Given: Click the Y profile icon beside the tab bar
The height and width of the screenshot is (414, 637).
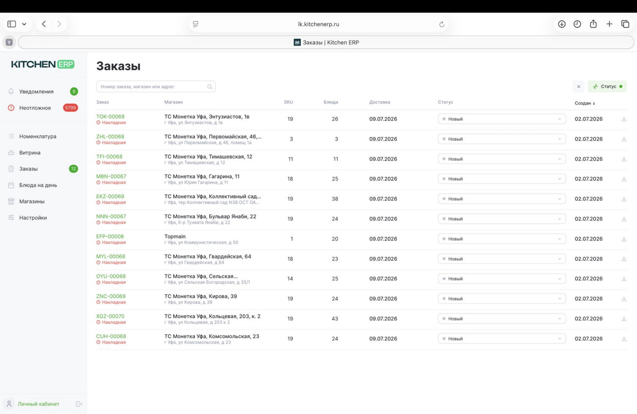Looking at the screenshot, I should [x=9, y=42].
